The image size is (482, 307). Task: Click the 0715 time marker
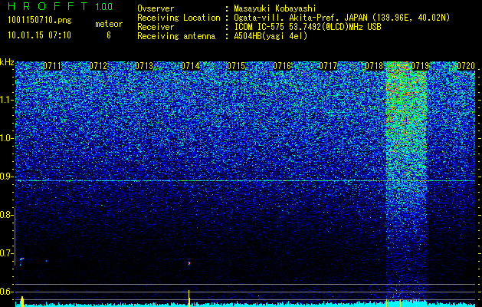click(x=236, y=66)
